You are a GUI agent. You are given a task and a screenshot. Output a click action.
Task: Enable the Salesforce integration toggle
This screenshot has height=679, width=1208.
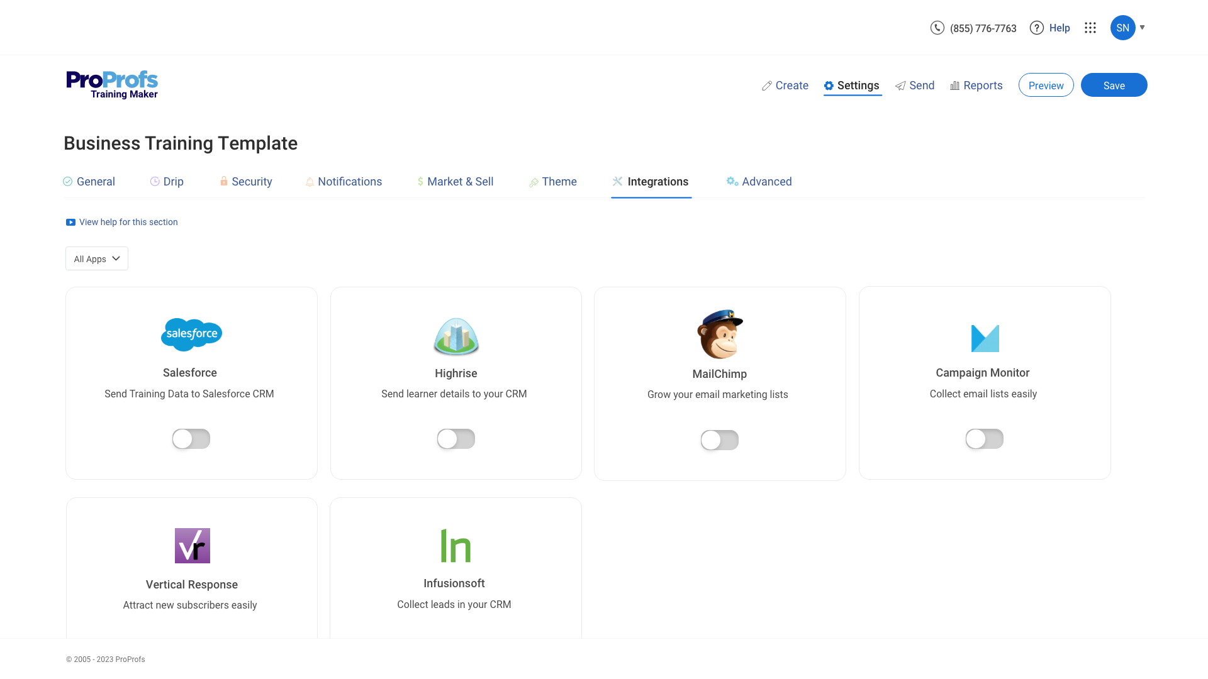tap(191, 439)
